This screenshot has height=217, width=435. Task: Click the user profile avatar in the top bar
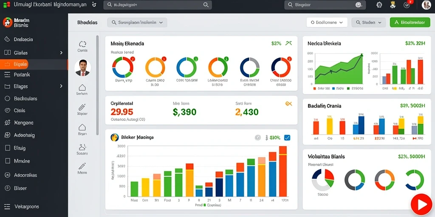tap(427, 5)
